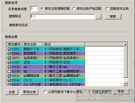Uncheck the 10147 CS1.6中文版 checkbox

[x=9, y=85]
